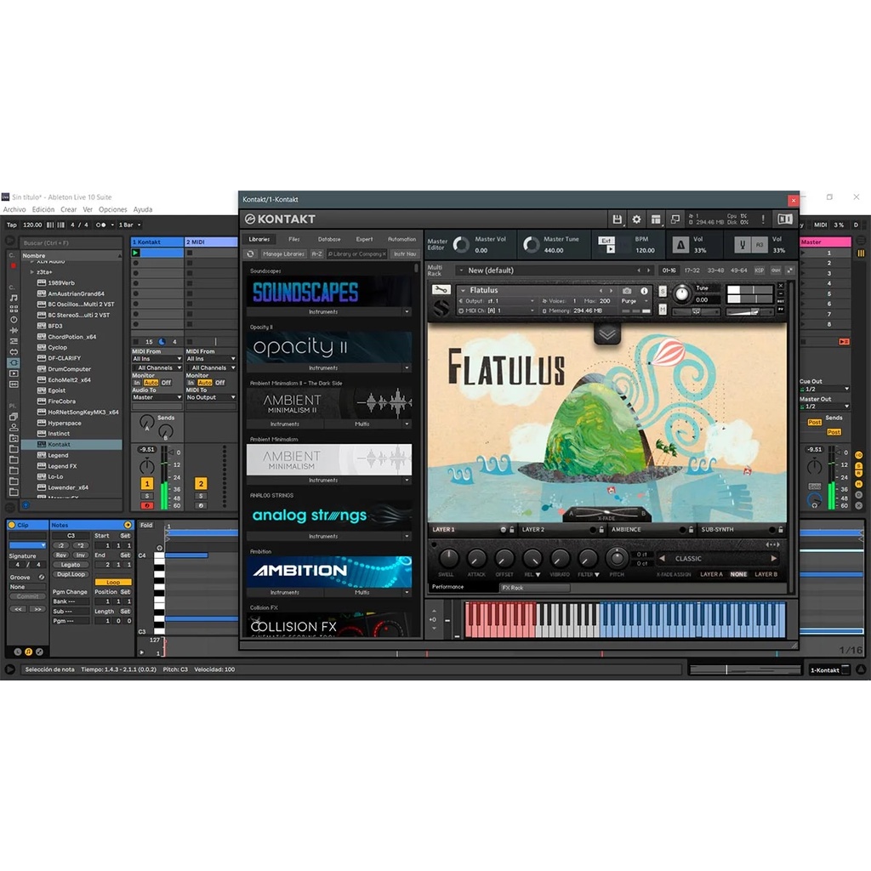Toggle Layer 2 lock icon
The image size is (871, 871).
point(601,530)
